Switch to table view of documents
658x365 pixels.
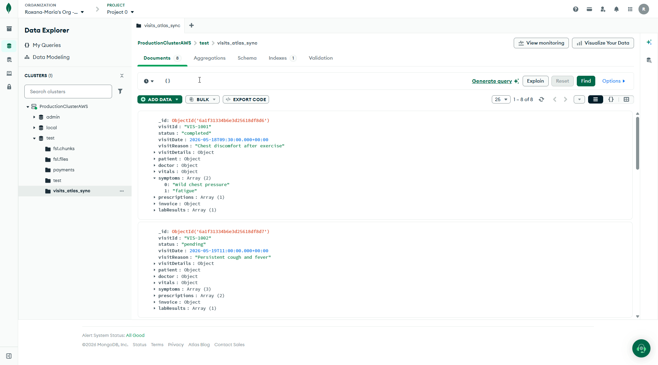626,99
